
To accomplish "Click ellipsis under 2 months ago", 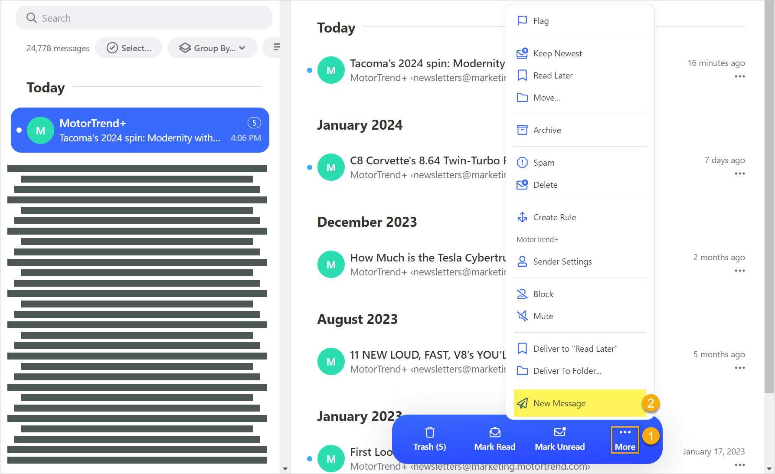I will click(x=739, y=271).
